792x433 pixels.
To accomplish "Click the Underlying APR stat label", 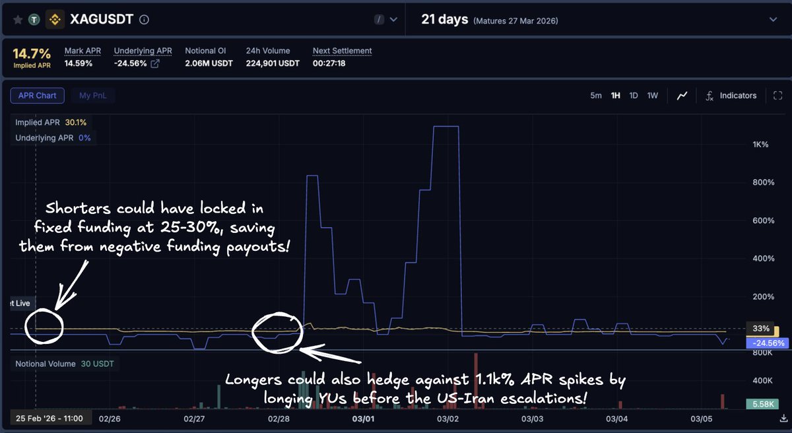I will point(143,51).
